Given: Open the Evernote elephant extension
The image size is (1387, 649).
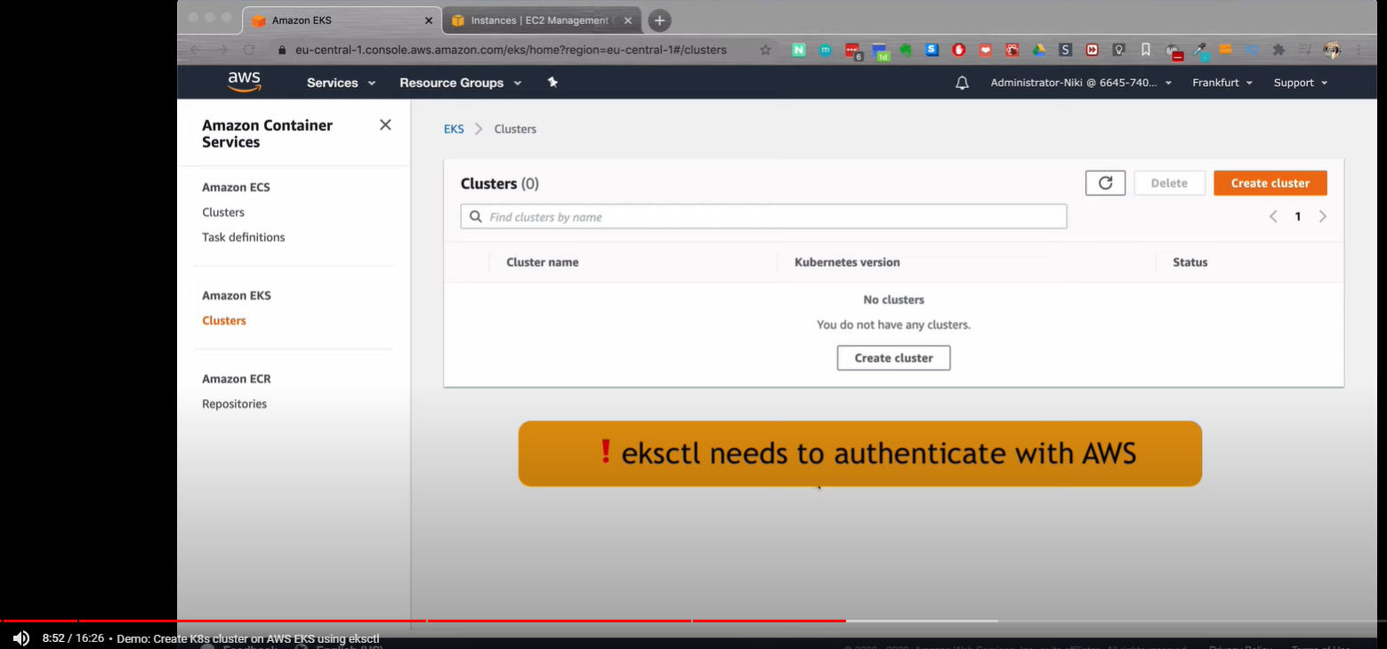Looking at the screenshot, I should pos(906,50).
